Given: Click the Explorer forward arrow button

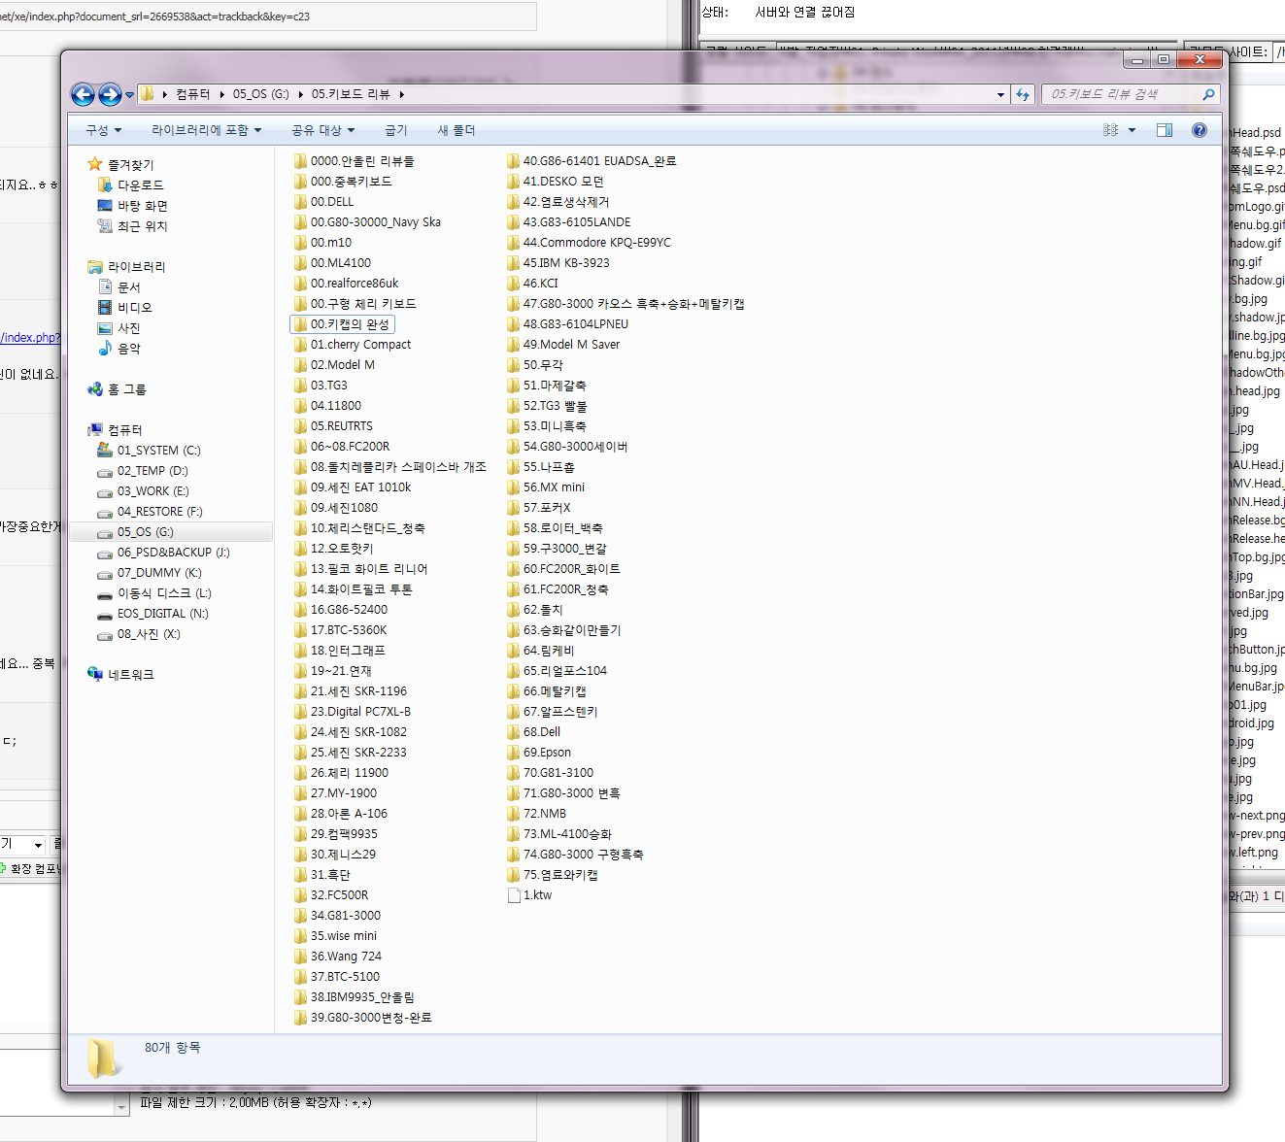Looking at the screenshot, I should 111,94.
